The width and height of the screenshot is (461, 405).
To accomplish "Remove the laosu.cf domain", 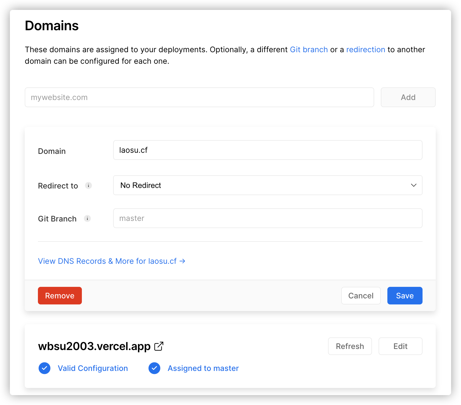I will coord(60,296).
